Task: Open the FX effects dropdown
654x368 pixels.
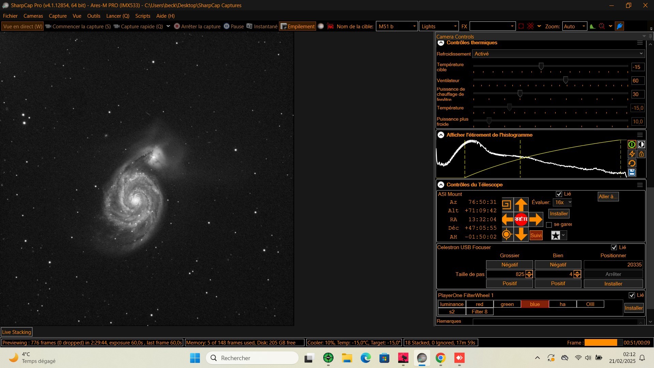Action: (493, 26)
